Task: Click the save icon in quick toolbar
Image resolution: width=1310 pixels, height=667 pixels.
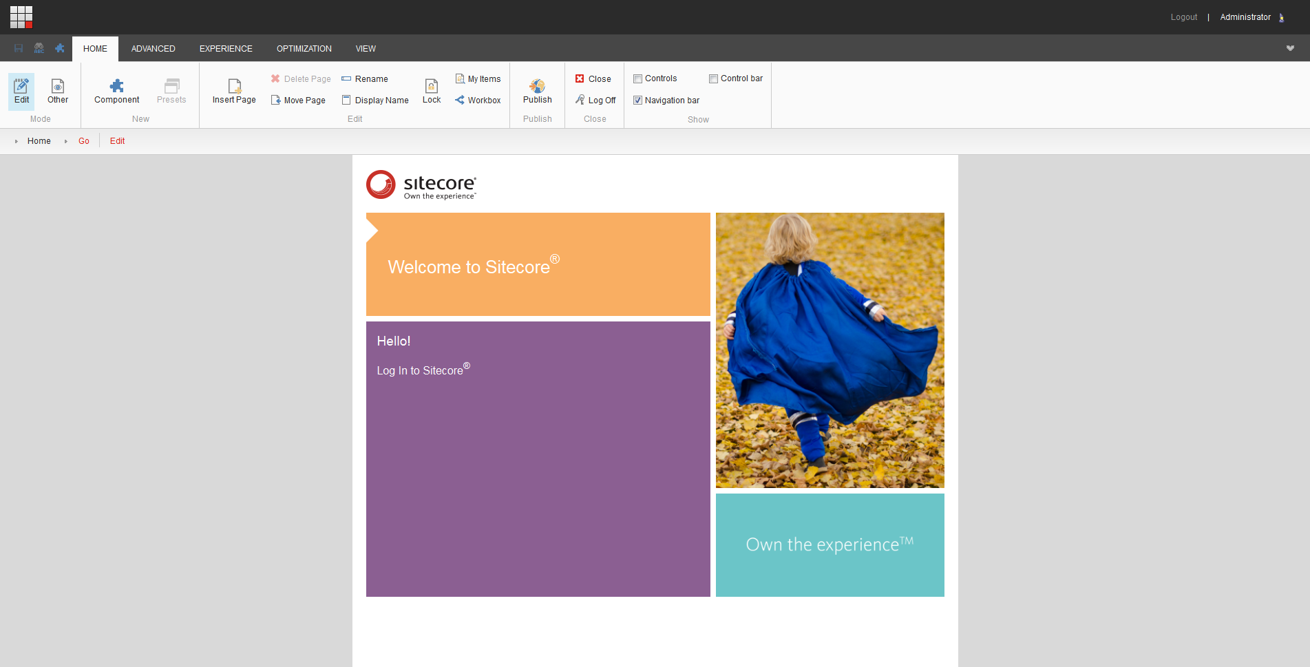Action: 19,48
